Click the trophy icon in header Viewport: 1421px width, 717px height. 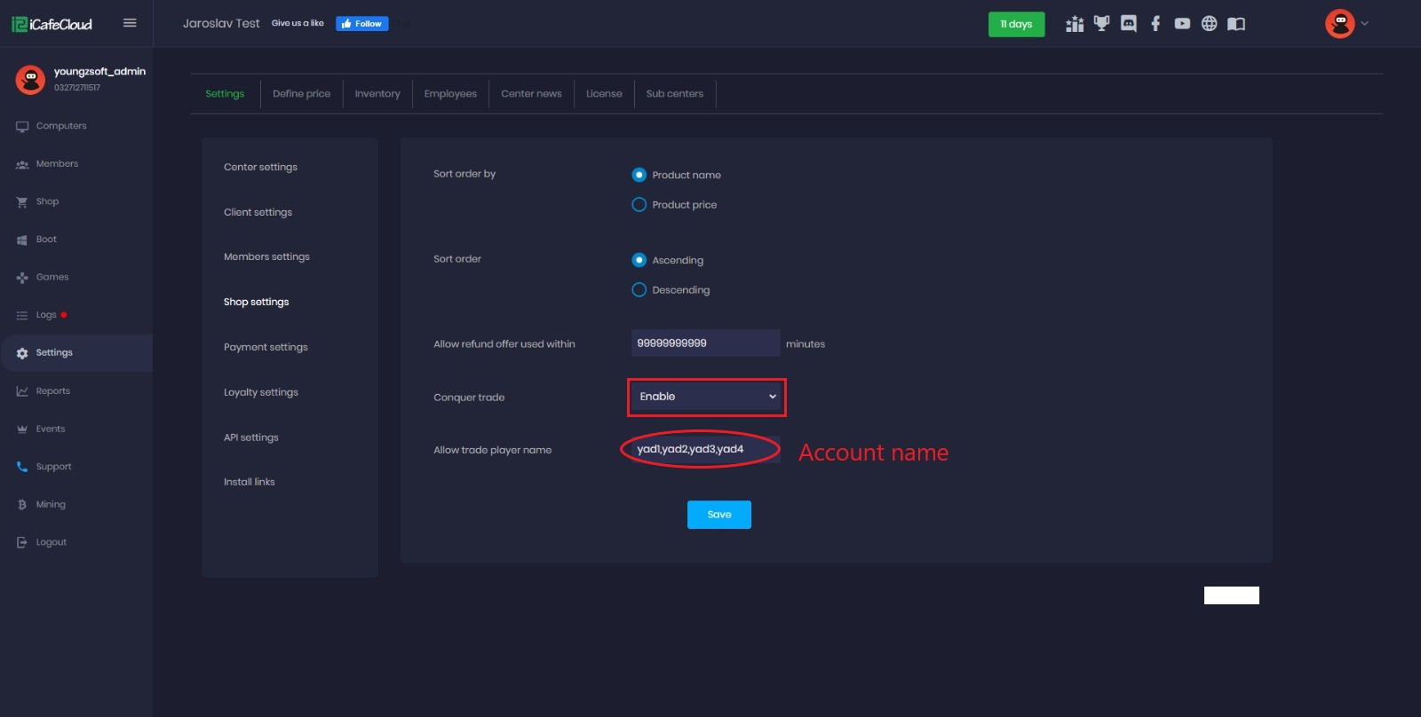(1101, 24)
